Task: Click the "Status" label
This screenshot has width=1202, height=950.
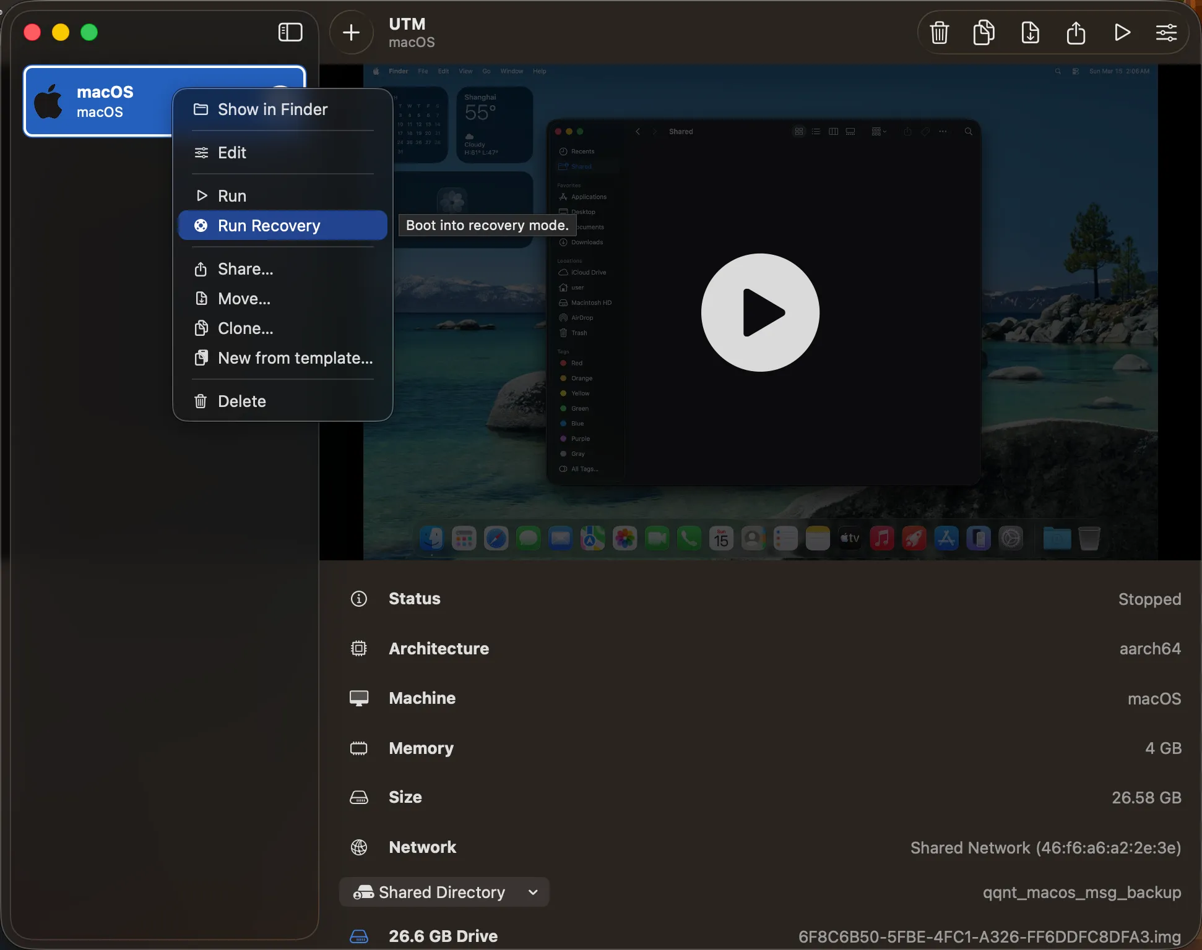Action: [415, 599]
